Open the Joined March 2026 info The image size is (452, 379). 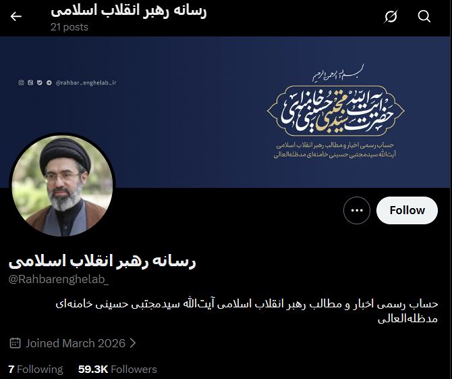pyautogui.click(x=76, y=343)
